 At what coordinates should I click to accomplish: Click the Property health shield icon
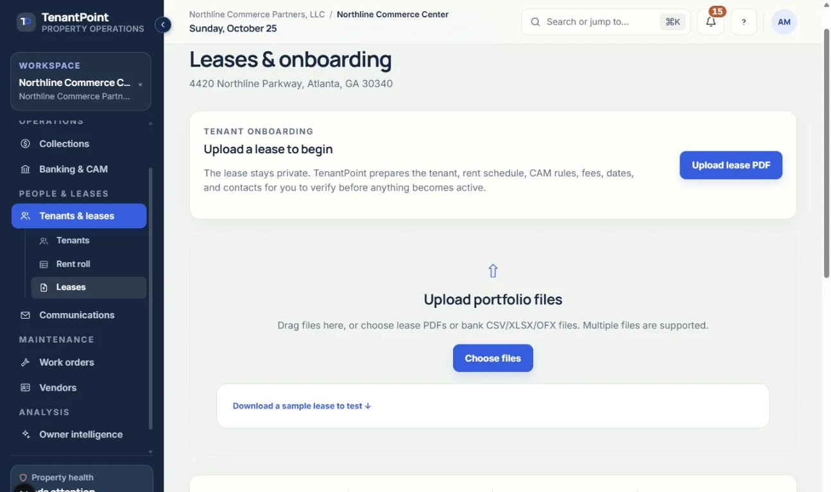pos(23,478)
